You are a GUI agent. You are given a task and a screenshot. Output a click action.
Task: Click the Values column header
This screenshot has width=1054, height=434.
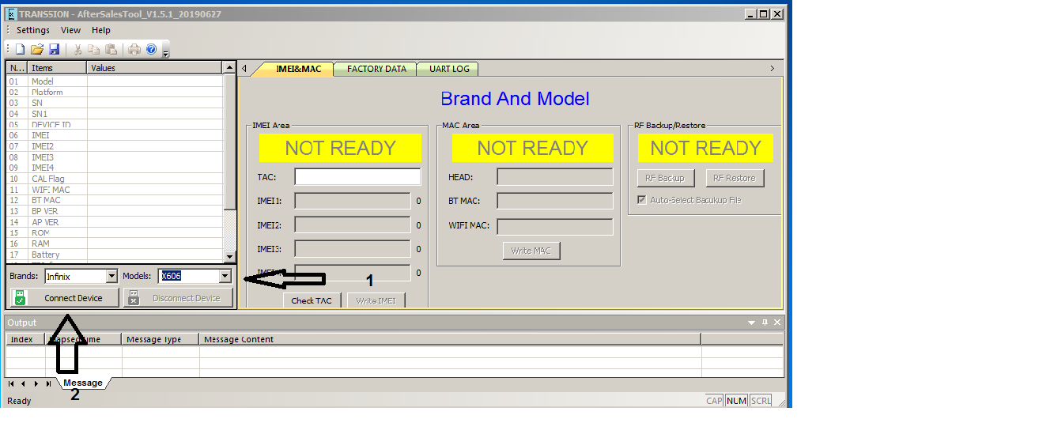coord(156,68)
